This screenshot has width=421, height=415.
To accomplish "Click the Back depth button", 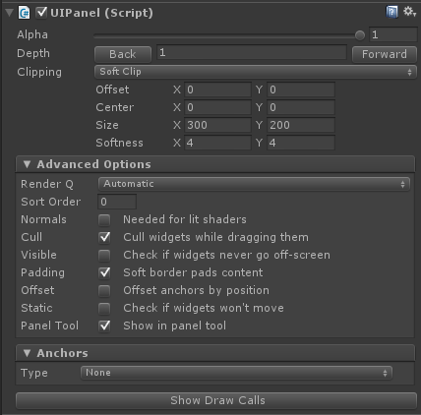I will tap(123, 54).
